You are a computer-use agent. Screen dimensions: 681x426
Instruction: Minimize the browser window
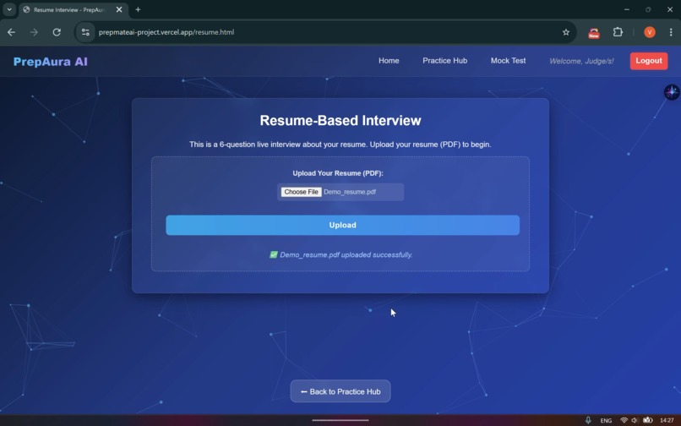627,9
